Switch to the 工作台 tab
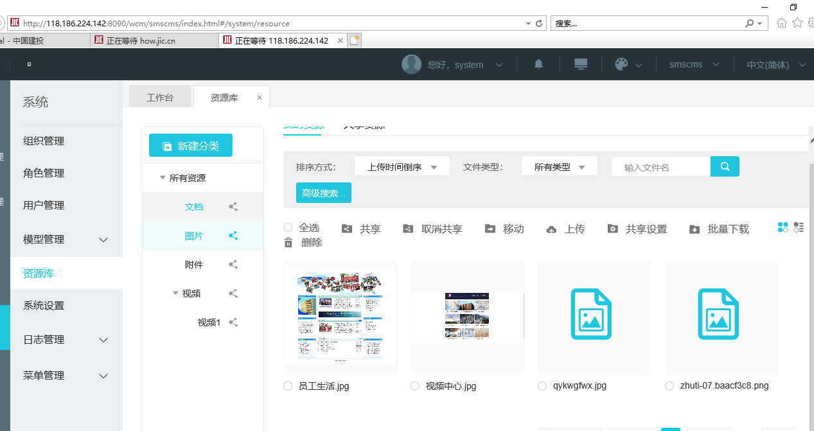The image size is (814, 431). pyautogui.click(x=160, y=98)
